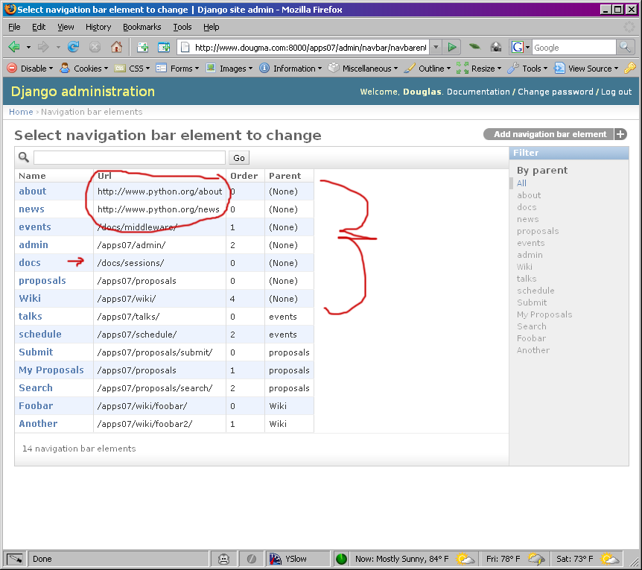Sort the table by the Order column header

[x=244, y=176]
